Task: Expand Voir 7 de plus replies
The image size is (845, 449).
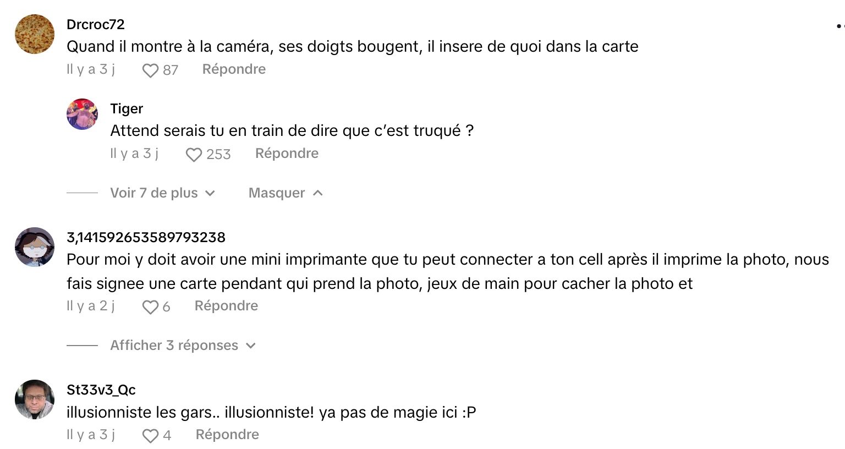Action: (x=162, y=193)
